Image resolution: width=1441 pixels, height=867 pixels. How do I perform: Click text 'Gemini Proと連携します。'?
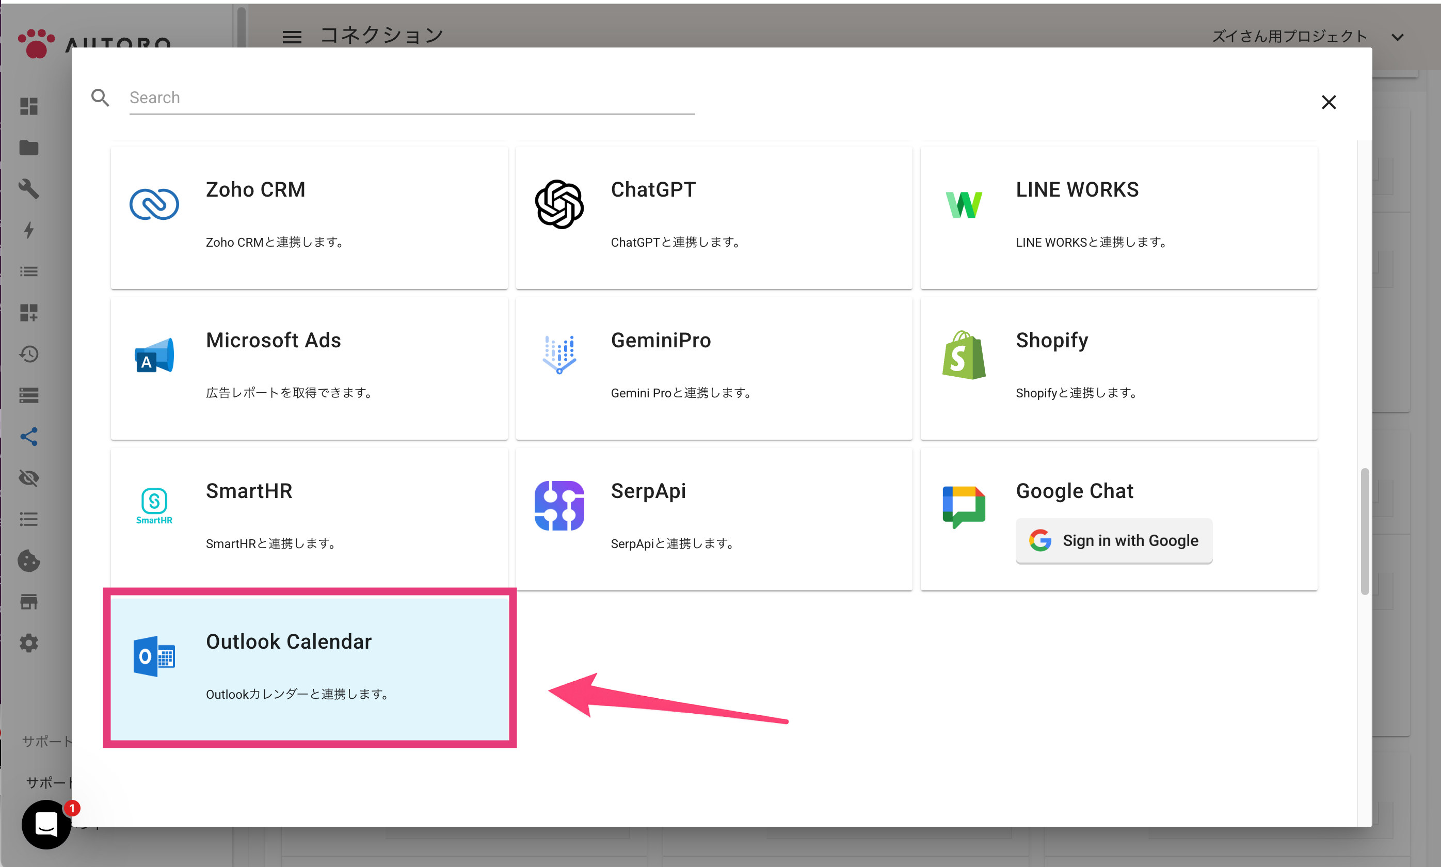click(x=682, y=393)
